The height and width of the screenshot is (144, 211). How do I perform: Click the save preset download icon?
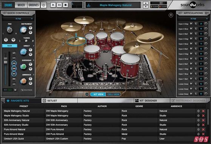pos(89,5)
